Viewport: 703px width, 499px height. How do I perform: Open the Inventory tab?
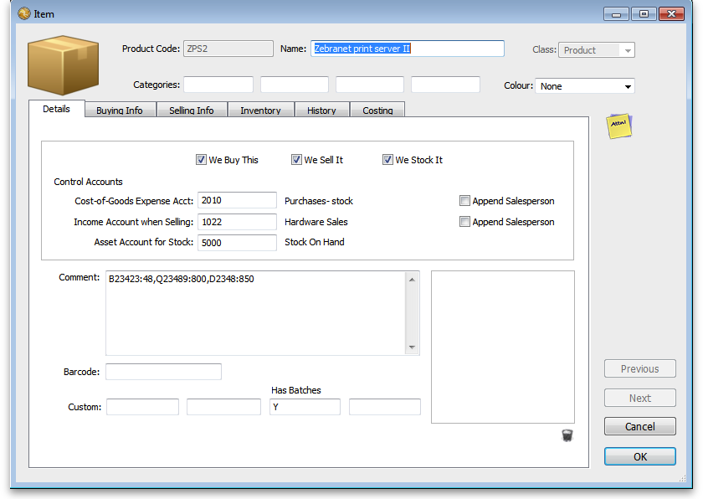[x=260, y=111]
